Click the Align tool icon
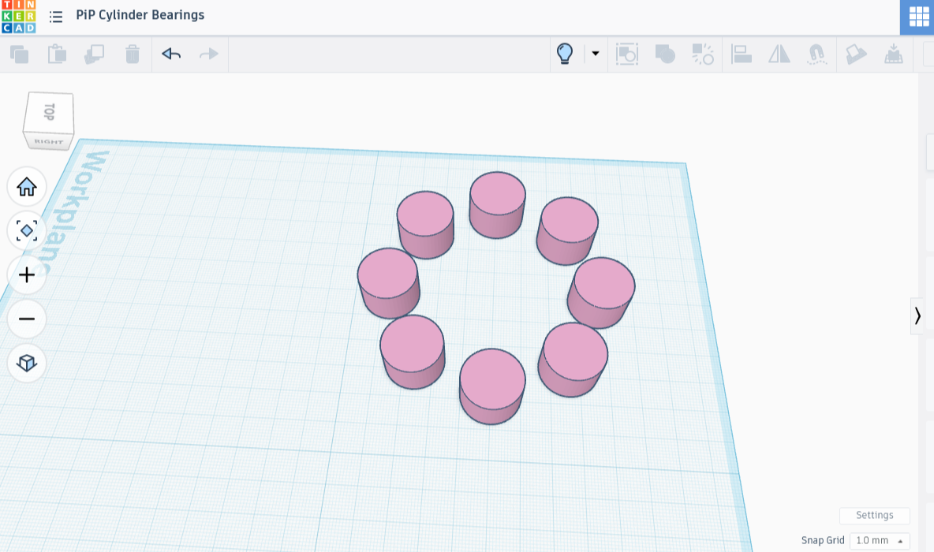 pyautogui.click(x=741, y=54)
